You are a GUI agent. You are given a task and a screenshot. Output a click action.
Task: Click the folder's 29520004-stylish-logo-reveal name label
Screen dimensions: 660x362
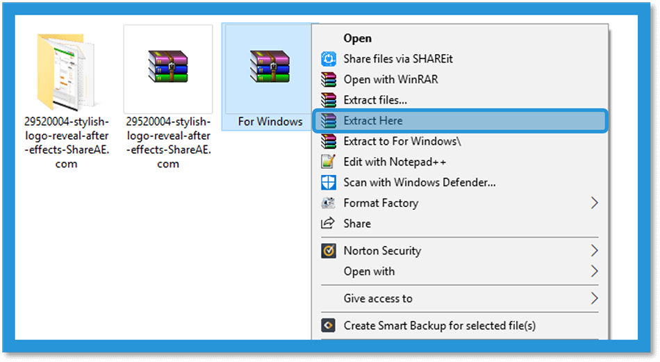(x=67, y=142)
